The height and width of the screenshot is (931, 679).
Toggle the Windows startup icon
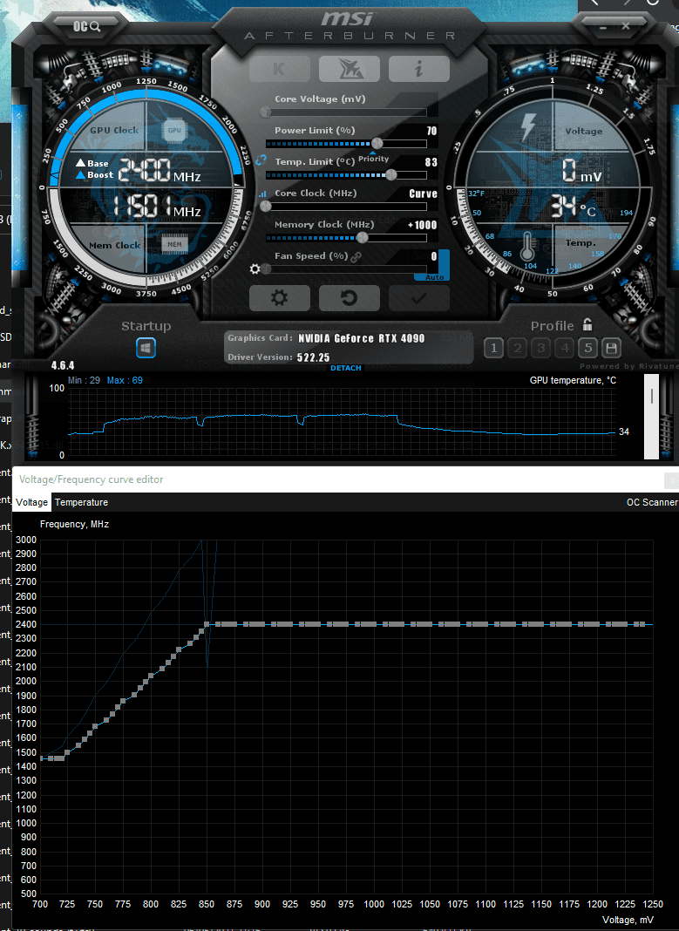[x=146, y=348]
